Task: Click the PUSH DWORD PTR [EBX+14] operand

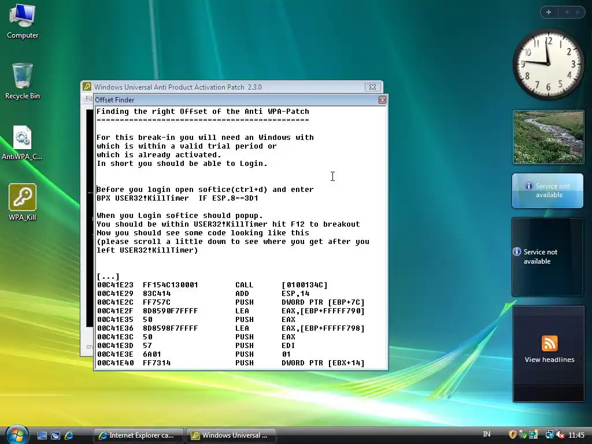Action: pos(323,363)
